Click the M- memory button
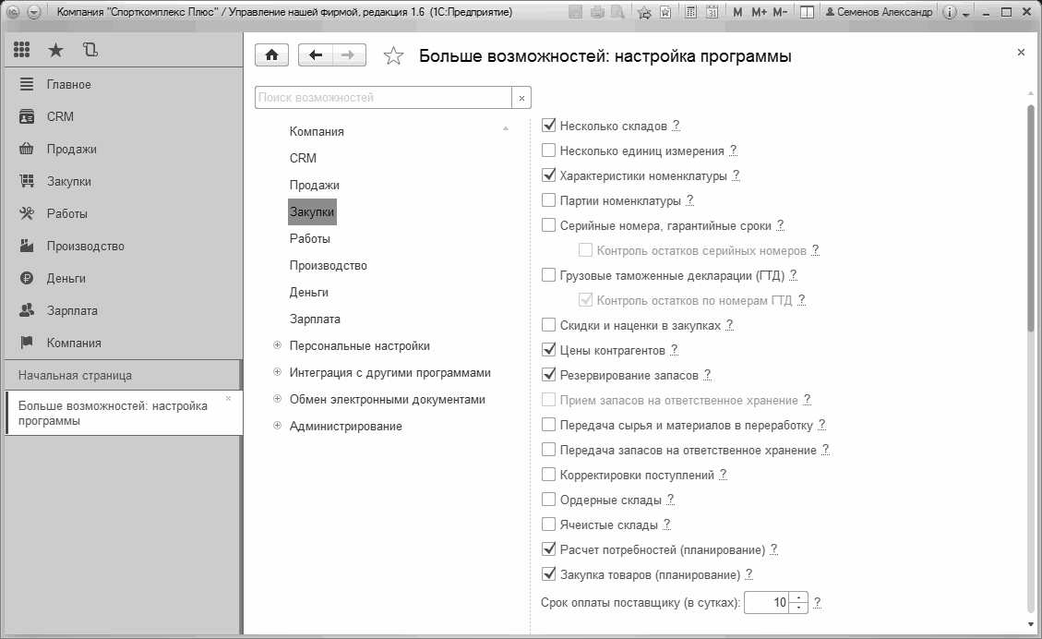This screenshot has width=1042, height=639. [780, 12]
